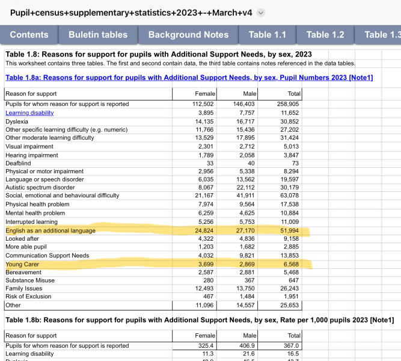Viewport: 401px width, 361px height.
Task: Switch to Background Notes tab
Action: 189,34
